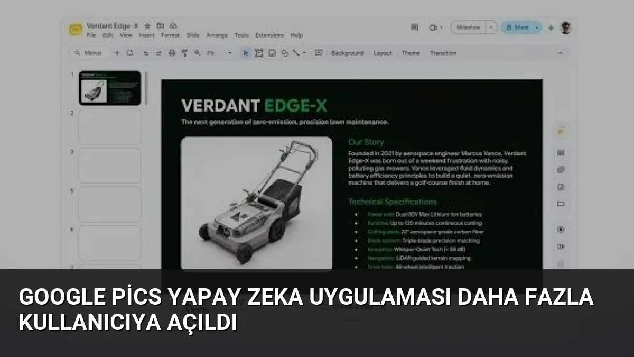
Task: Click the Print icon
Action: (x=172, y=53)
